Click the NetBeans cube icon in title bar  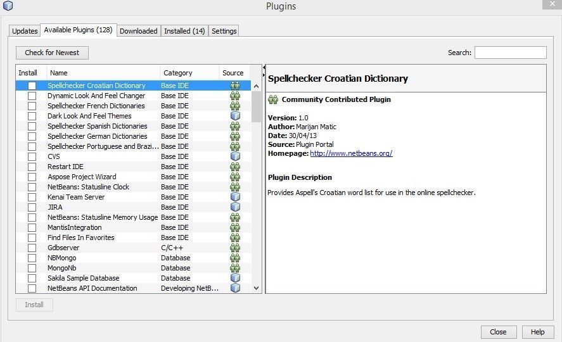[8, 6]
